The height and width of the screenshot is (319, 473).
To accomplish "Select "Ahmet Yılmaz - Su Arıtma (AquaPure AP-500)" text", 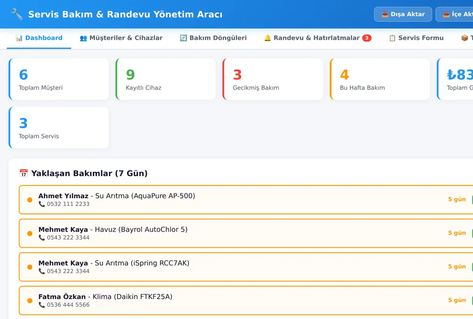I will point(117,196).
